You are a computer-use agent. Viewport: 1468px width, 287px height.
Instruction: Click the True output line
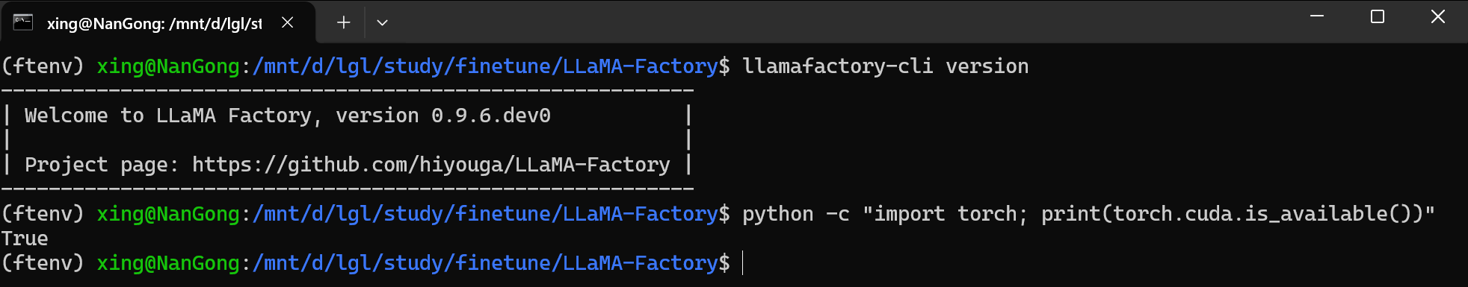tap(25, 239)
